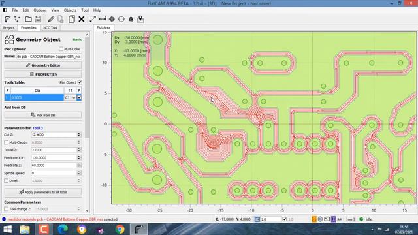The height and width of the screenshot is (235, 418).
Task: Enable the Dwell checkbox
Action: click(x=6, y=181)
